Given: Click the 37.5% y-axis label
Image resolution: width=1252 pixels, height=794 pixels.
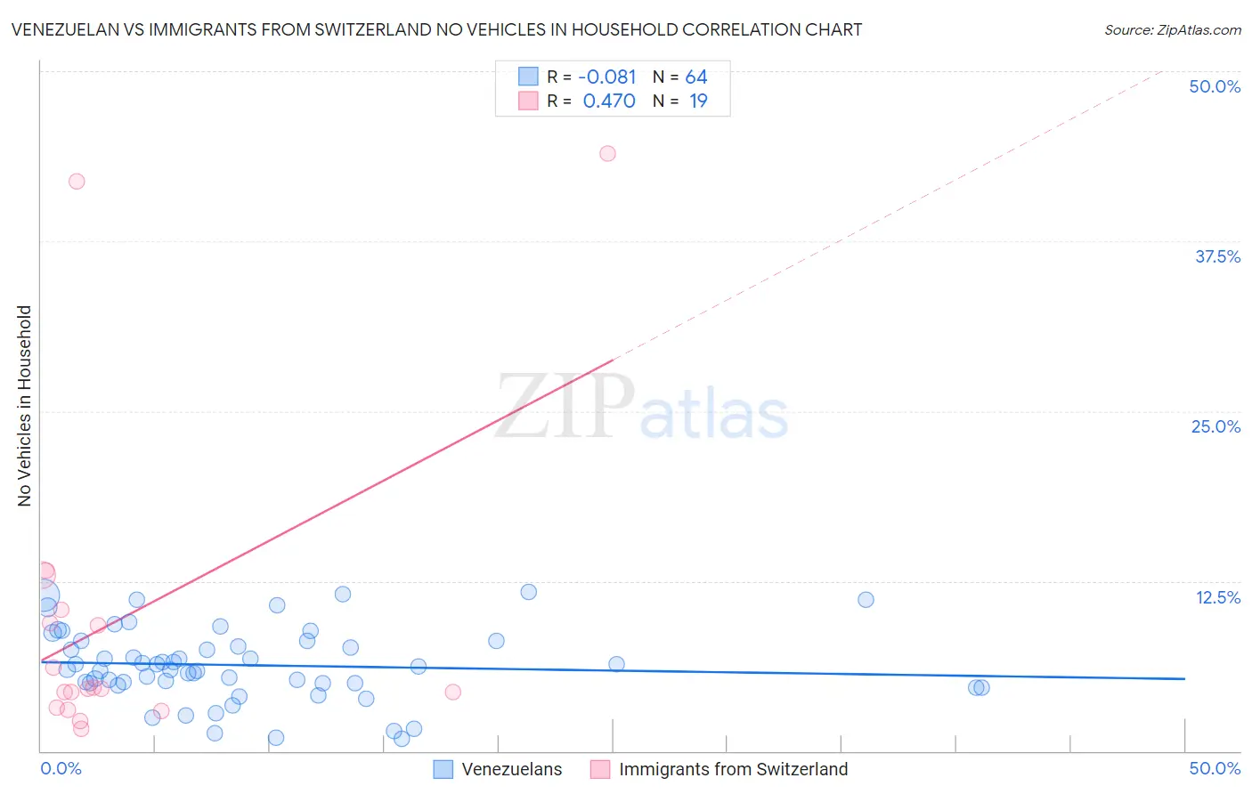Looking at the screenshot, I should click(x=1217, y=256).
